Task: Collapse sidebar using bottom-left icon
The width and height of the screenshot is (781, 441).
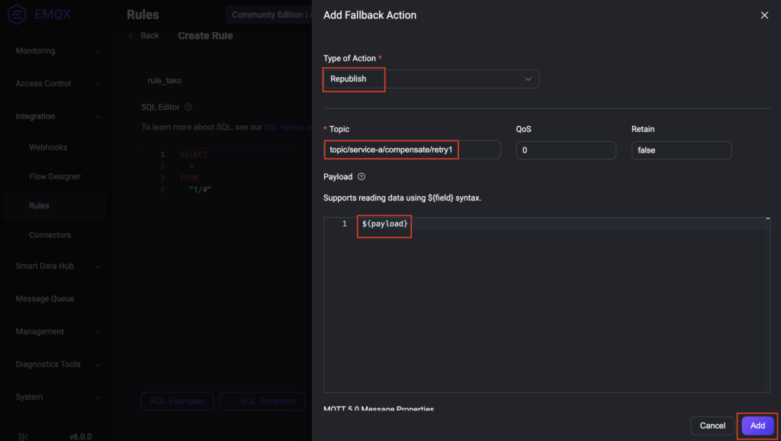Action: point(23,436)
